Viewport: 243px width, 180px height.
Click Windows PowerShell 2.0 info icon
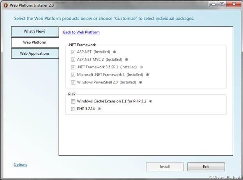pos(141,82)
